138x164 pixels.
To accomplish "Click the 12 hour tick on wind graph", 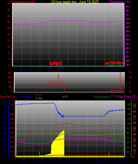I will pyautogui.click(x=68, y=69).
